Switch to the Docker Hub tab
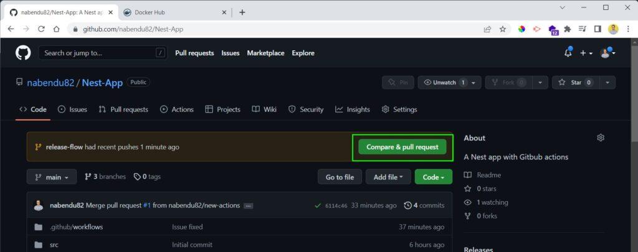 coord(175,12)
